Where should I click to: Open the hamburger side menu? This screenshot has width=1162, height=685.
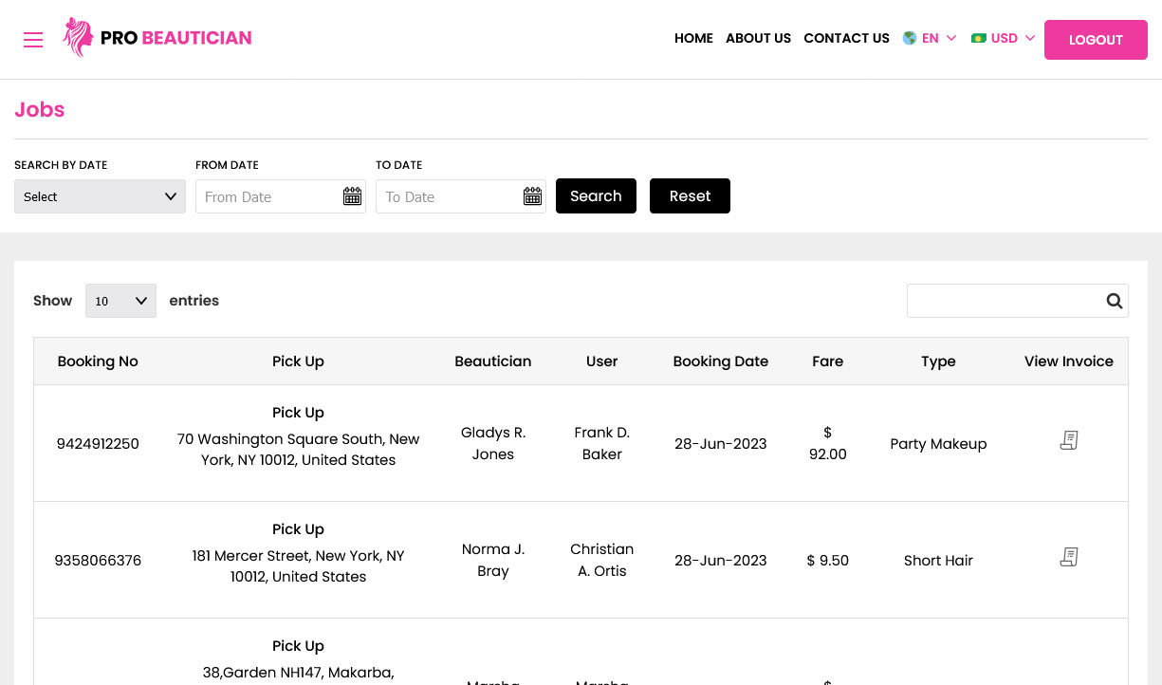click(33, 40)
